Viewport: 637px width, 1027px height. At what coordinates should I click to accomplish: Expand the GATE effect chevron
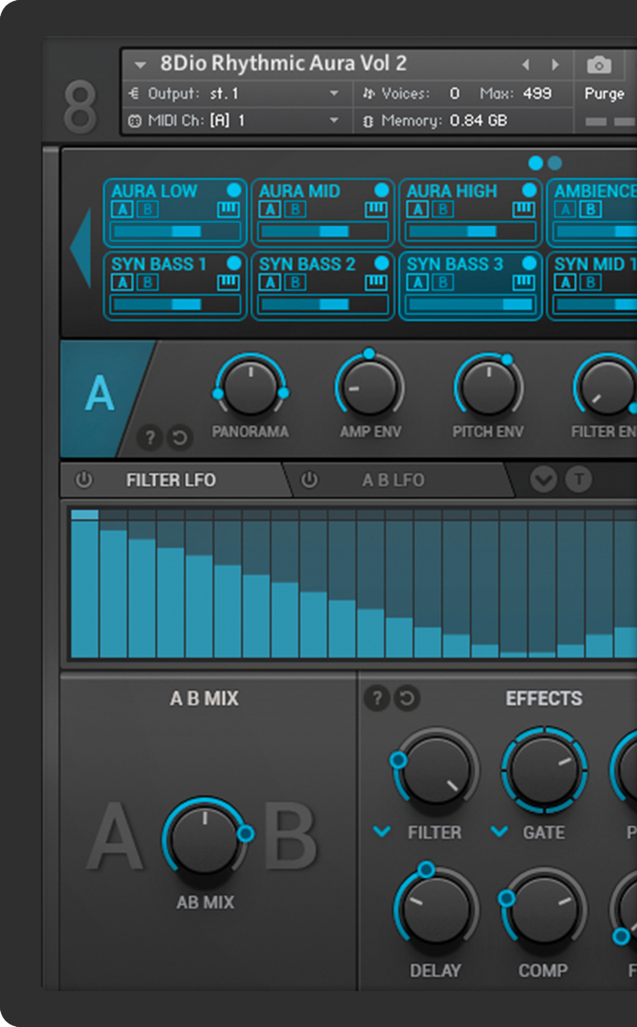click(x=499, y=831)
